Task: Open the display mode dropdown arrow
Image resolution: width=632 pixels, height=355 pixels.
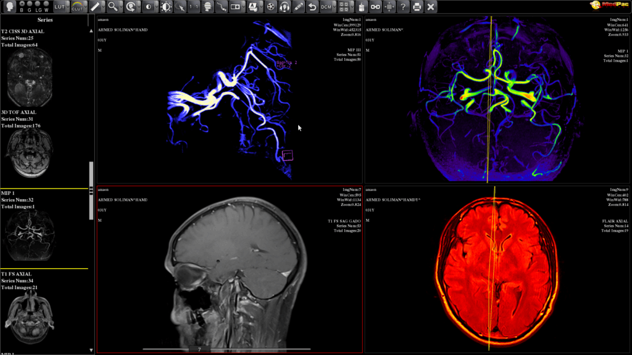Action: [x=243, y=7]
